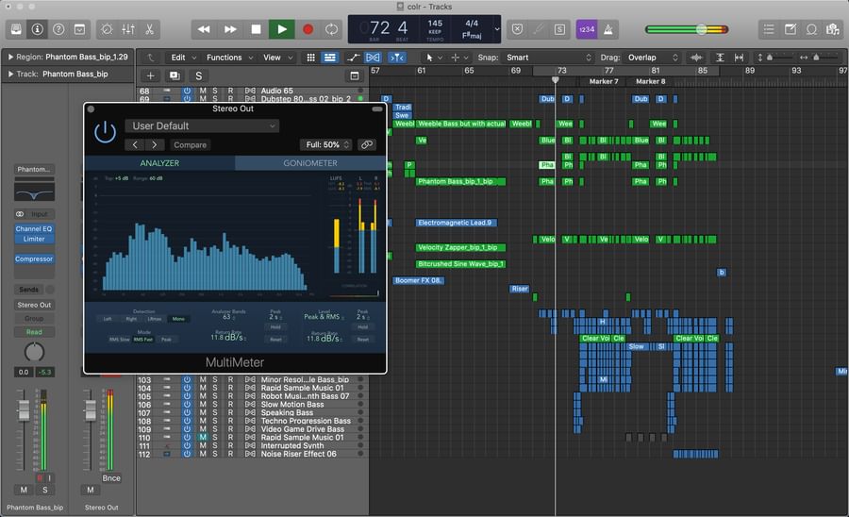Click the Marker 7 timeline marker

[603, 81]
